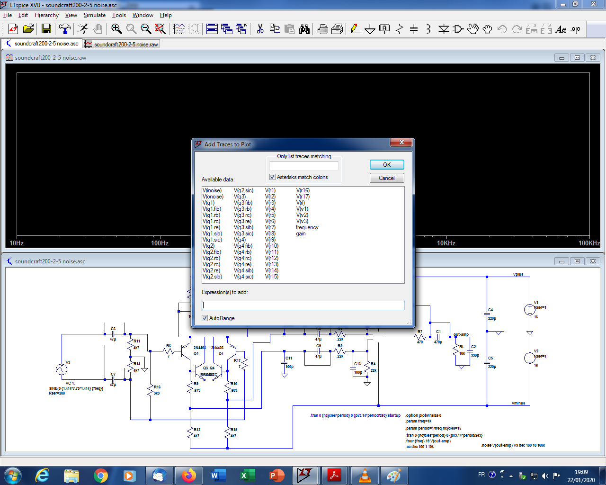Select V(q3) trace in the list
Screen dimensions: 606x485
[240, 197]
